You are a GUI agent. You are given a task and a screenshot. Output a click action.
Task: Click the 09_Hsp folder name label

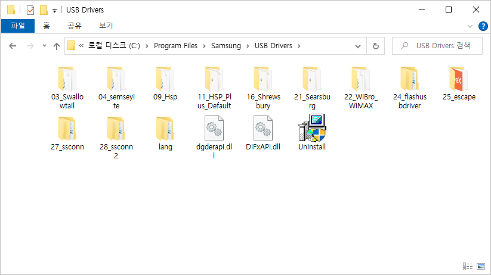point(165,97)
